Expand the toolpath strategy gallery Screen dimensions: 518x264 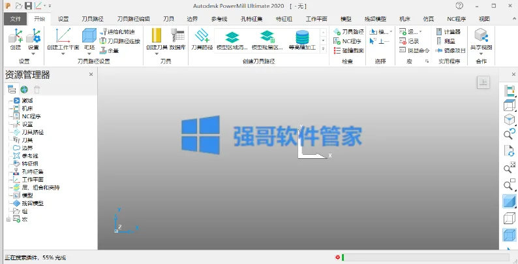[324, 48]
